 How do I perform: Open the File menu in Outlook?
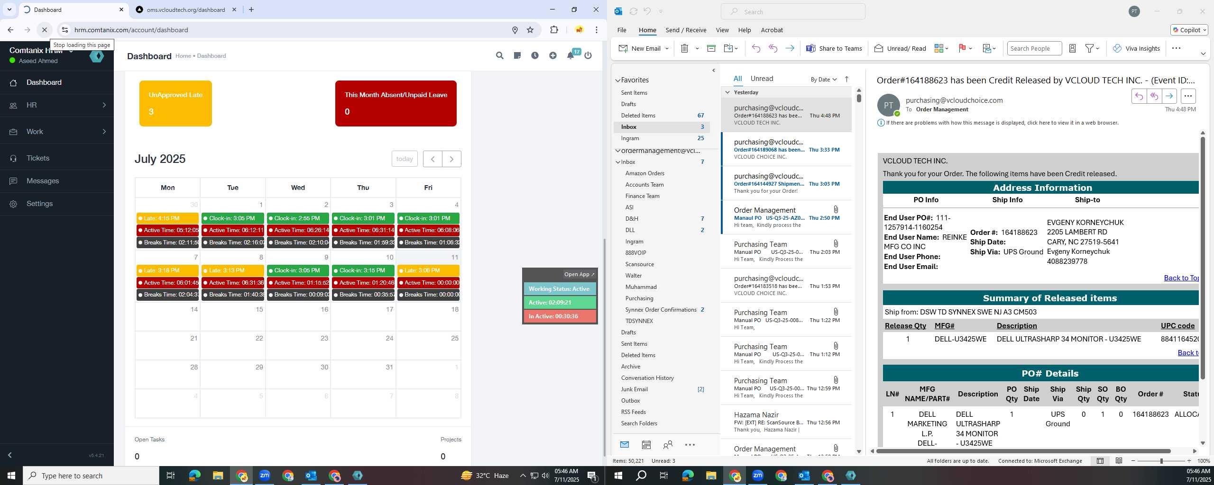tap(621, 30)
